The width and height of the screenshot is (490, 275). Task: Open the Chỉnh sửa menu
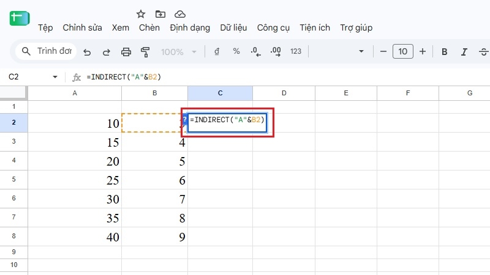[x=82, y=28]
